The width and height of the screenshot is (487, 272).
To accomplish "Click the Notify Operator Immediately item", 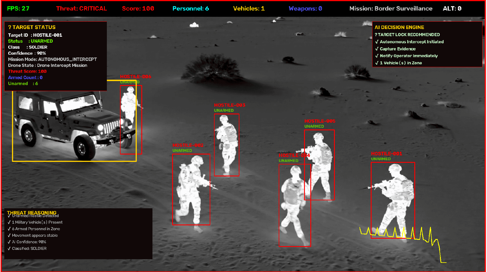I will [x=407, y=56].
